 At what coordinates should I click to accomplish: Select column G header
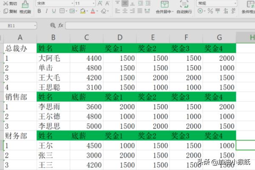pos(219,37)
